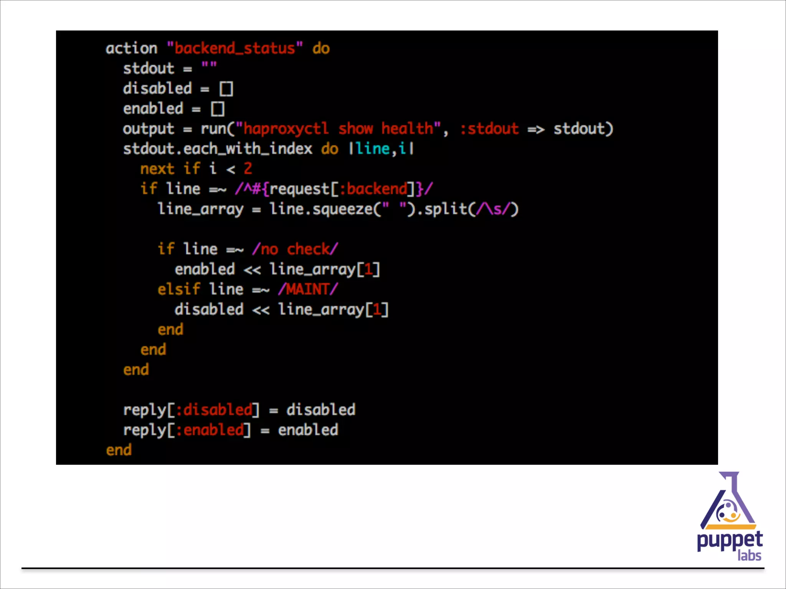Viewport: 786px width, 589px height.
Task: Click the each_with_index method text
Action: pyautogui.click(x=248, y=149)
